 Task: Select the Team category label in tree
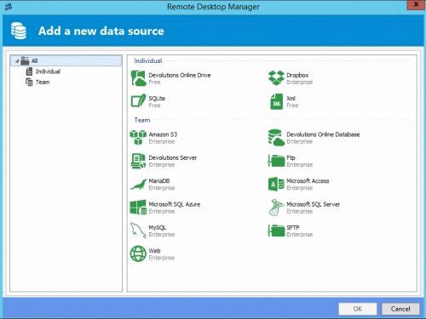(43, 83)
